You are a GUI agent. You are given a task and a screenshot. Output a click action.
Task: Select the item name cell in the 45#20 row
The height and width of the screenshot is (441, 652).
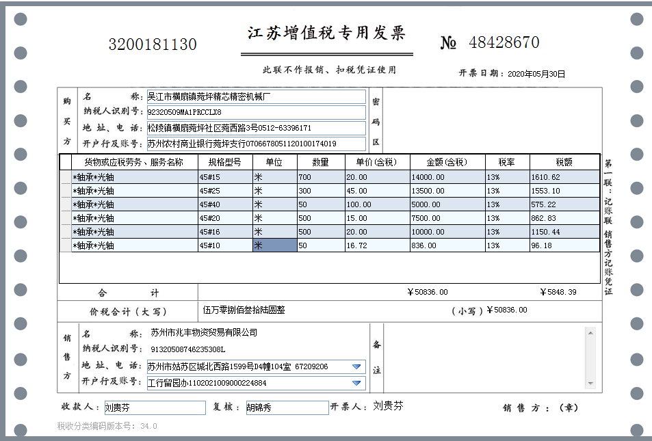point(134,218)
